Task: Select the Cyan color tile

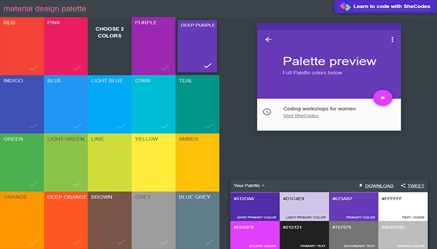Action: click(x=154, y=104)
